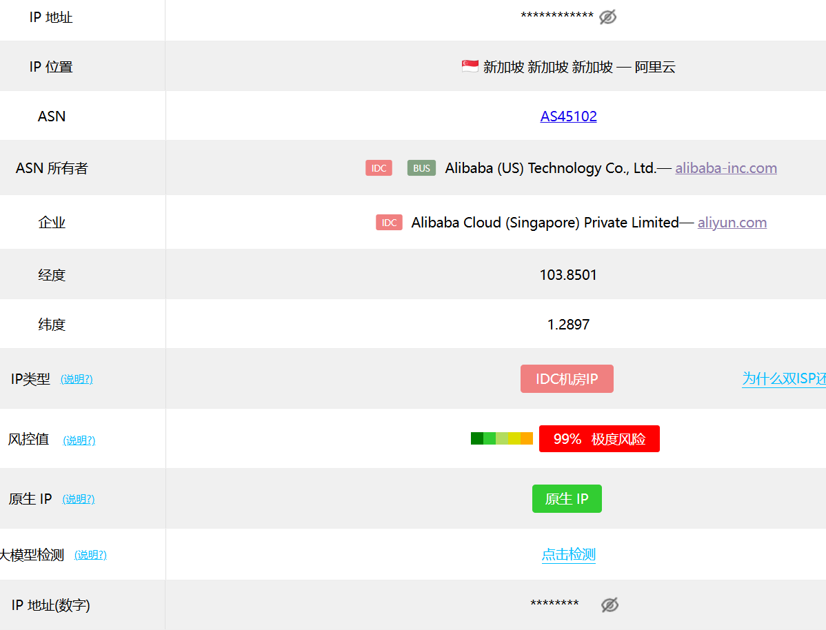826x630 pixels.
Task: Reveal the masked IP address with eye icon
Action: [607, 17]
